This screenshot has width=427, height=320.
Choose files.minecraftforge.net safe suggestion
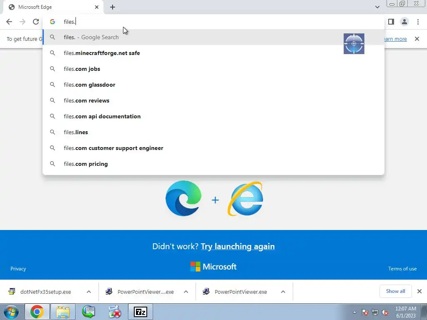pos(213,53)
